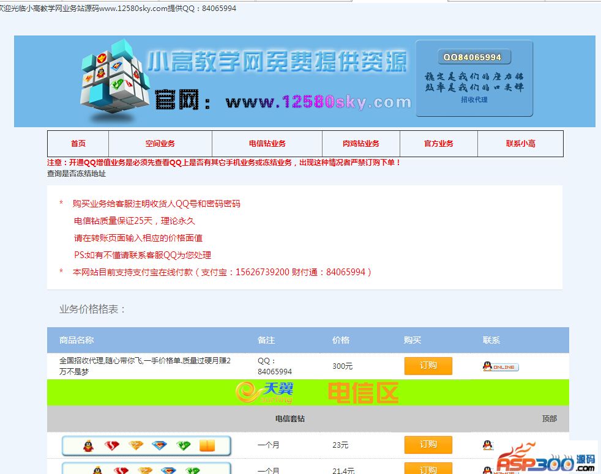Open the 空间业务 navigation item

pos(160,144)
